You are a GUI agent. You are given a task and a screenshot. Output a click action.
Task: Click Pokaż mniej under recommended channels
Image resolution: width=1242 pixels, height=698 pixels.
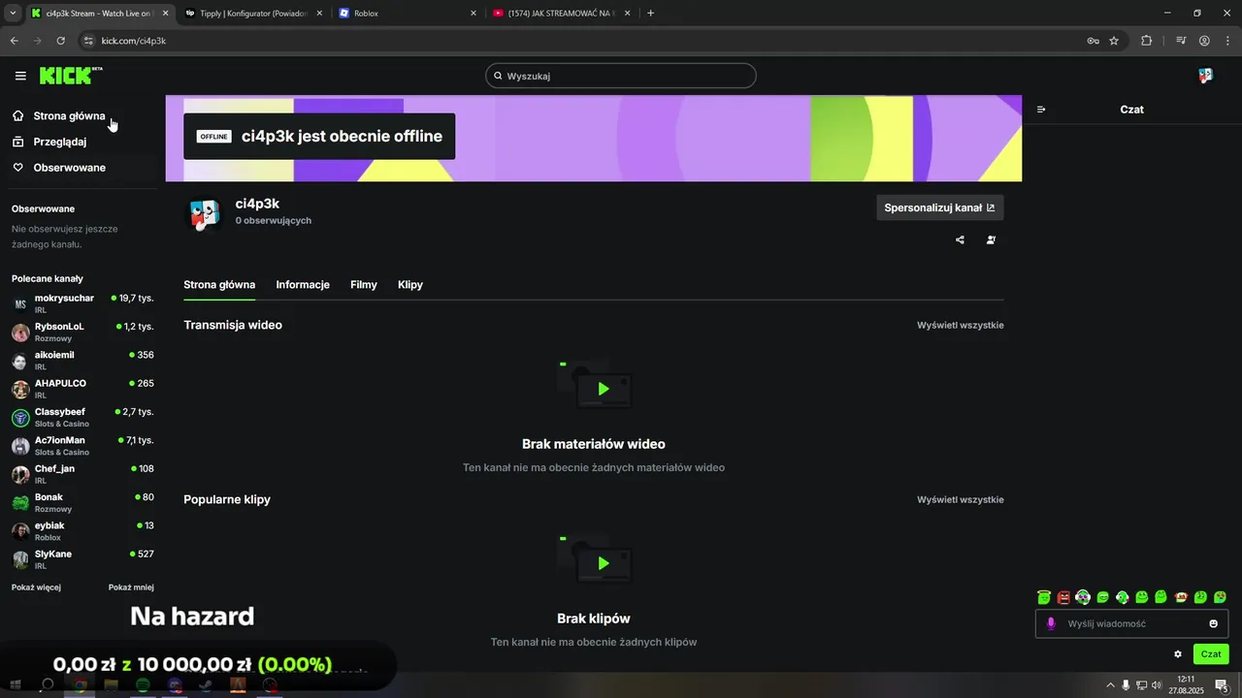[x=131, y=587]
